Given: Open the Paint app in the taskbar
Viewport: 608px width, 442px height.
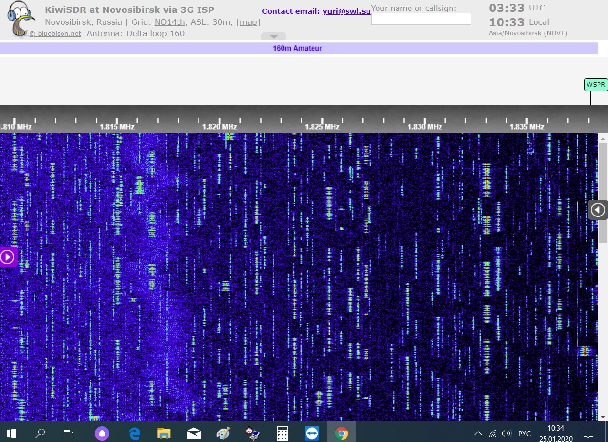Looking at the screenshot, I should click(223, 433).
